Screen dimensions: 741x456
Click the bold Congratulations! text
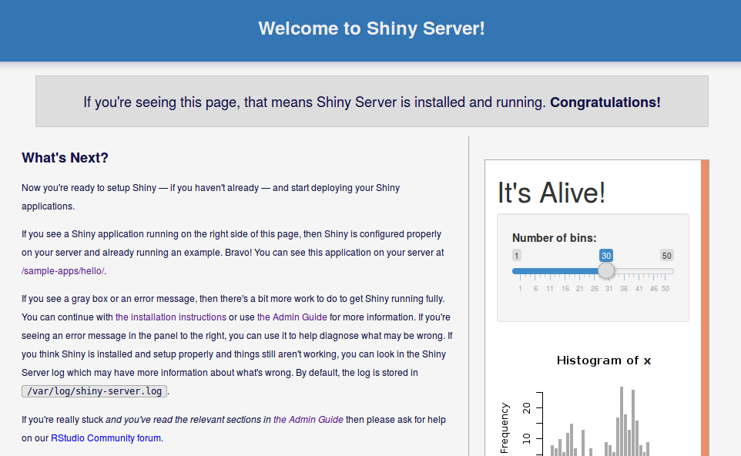click(605, 102)
